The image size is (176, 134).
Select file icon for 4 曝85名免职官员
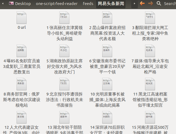(22, 51)
